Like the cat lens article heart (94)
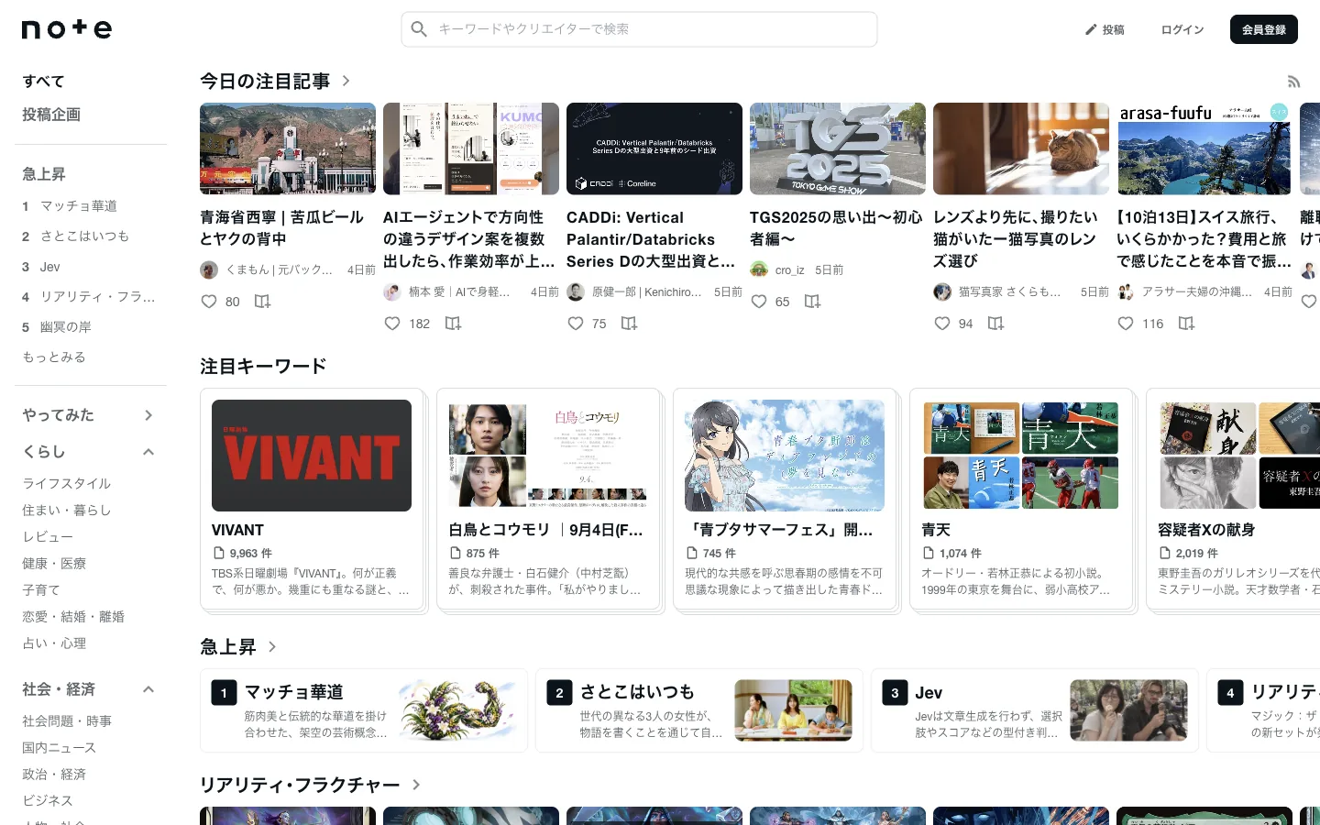This screenshot has width=1320, height=825. (x=942, y=324)
